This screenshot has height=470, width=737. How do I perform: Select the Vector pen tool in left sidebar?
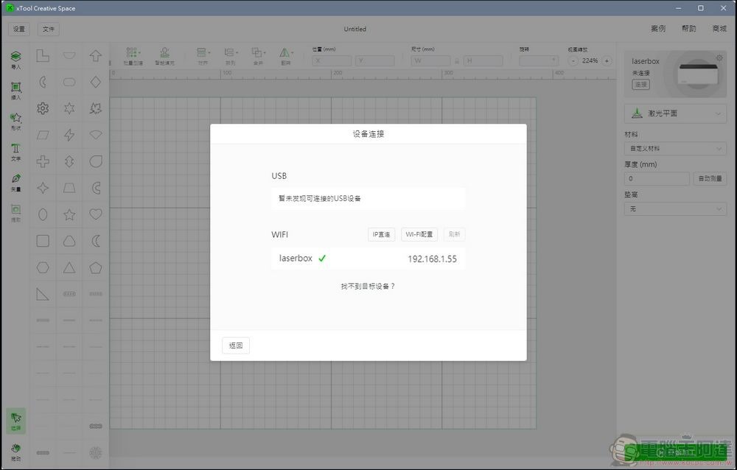[16, 183]
